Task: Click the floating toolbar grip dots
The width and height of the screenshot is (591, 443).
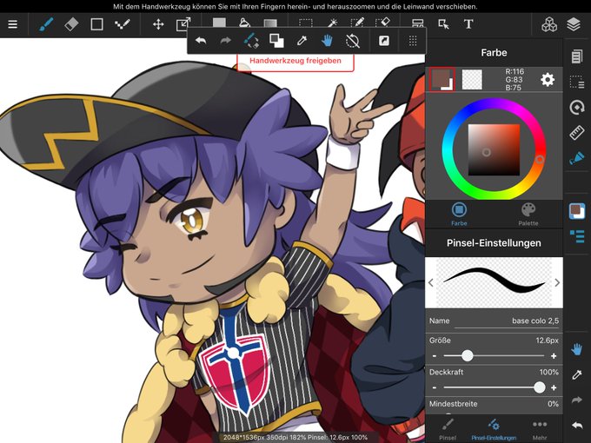Action: (x=413, y=41)
